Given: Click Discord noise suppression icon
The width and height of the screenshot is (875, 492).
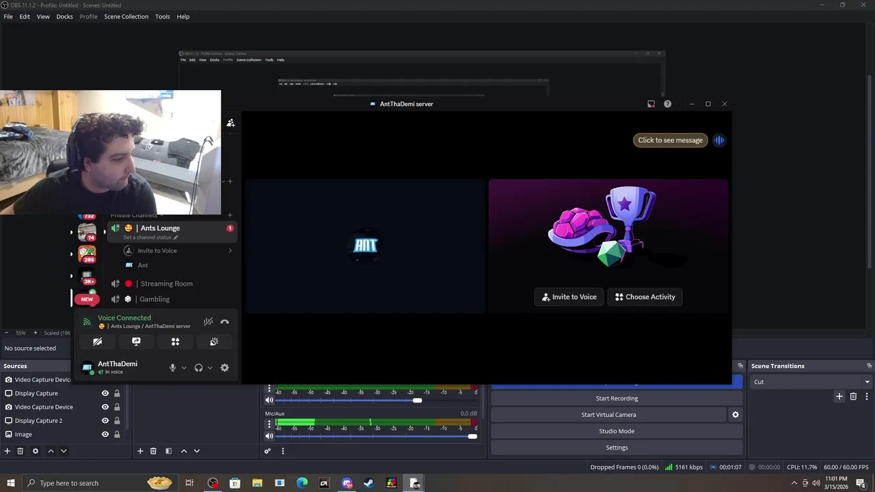Looking at the screenshot, I should tap(208, 322).
